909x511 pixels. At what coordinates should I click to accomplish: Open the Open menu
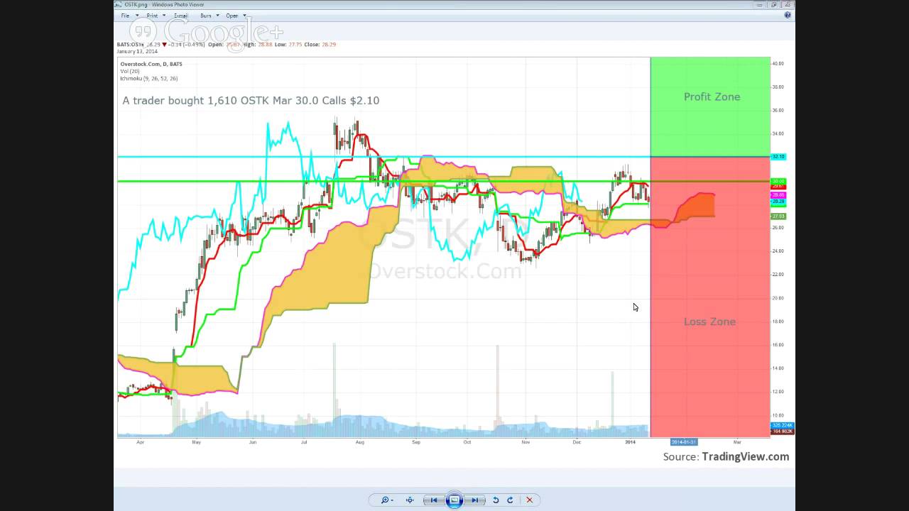click(x=232, y=15)
